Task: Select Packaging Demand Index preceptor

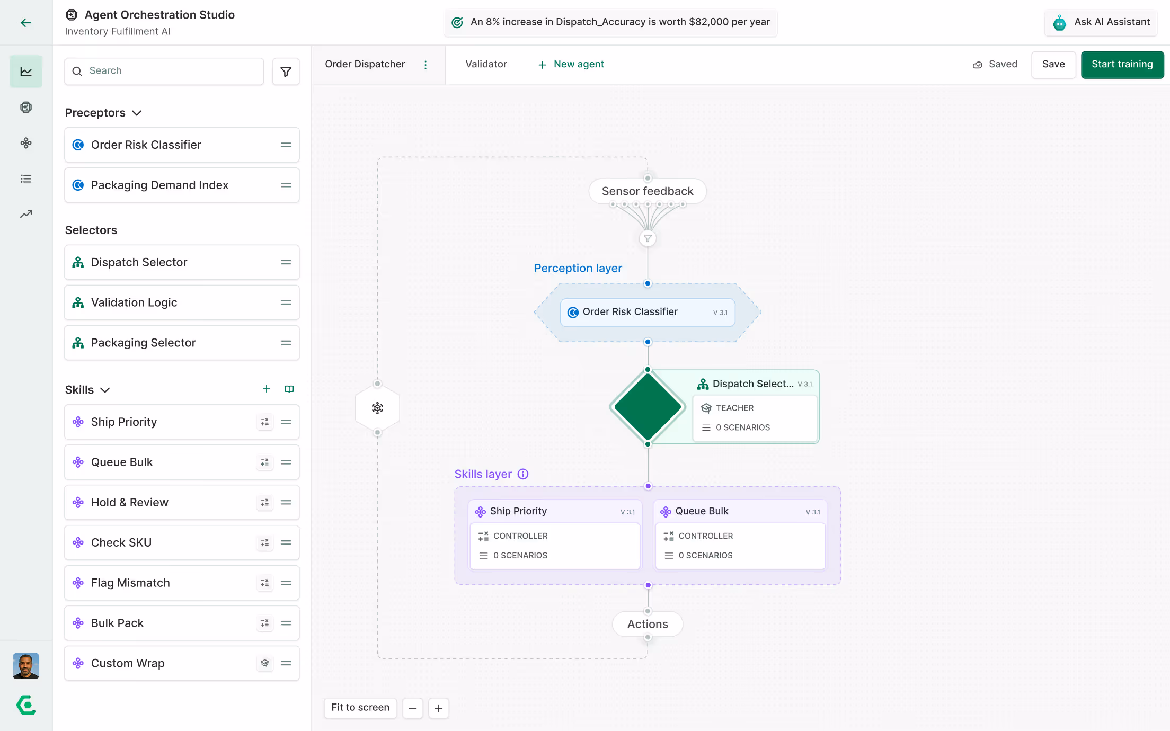Action: point(182,185)
